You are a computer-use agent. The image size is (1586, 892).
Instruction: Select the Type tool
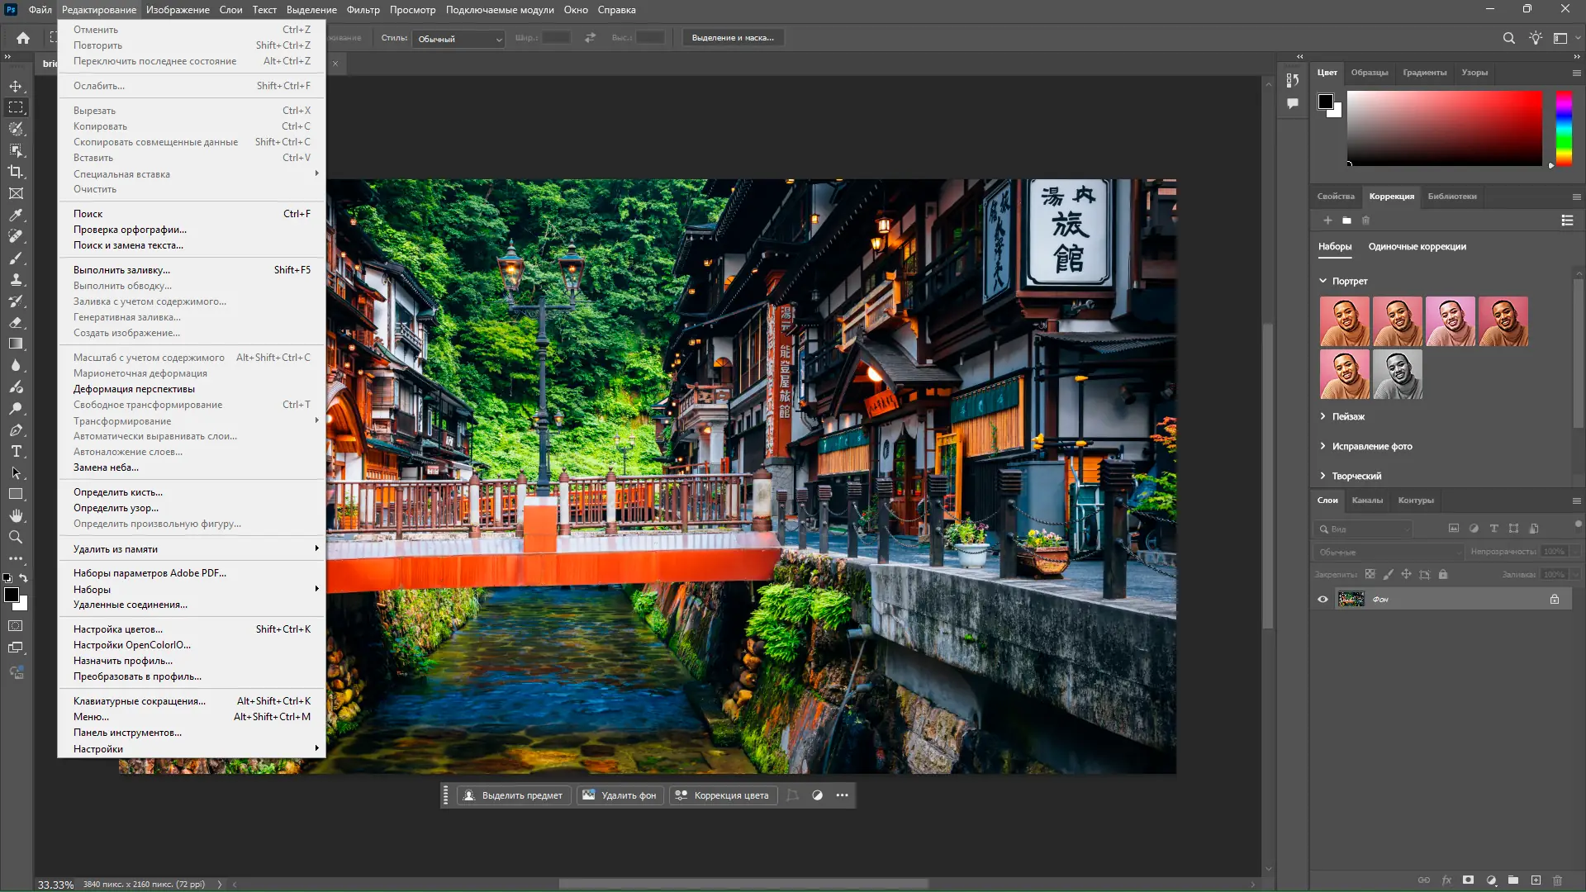pos(16,452)
